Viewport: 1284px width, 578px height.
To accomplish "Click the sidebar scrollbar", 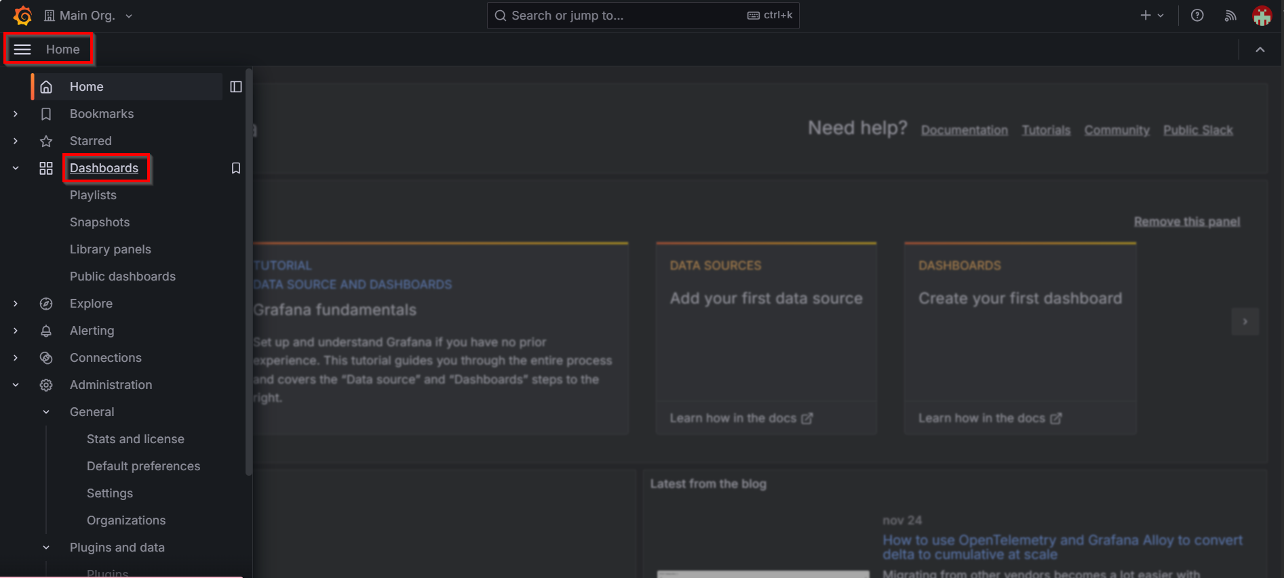I will [249, 271].
